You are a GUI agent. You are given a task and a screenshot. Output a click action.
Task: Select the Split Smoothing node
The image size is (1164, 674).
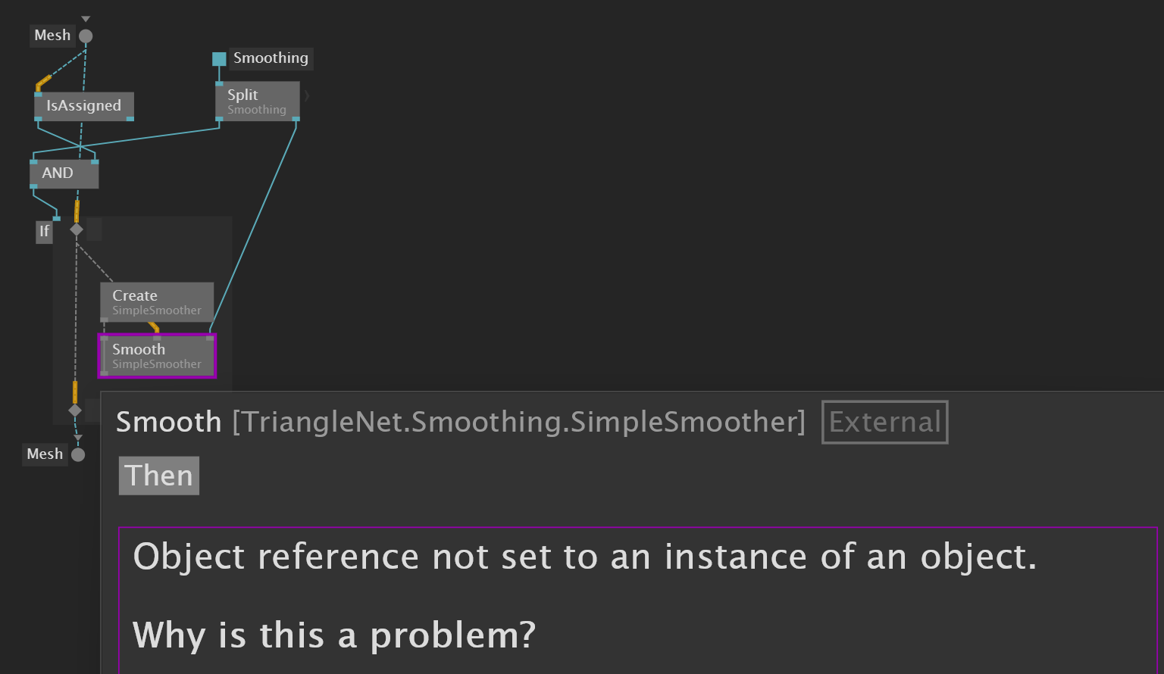click(258, 101)
